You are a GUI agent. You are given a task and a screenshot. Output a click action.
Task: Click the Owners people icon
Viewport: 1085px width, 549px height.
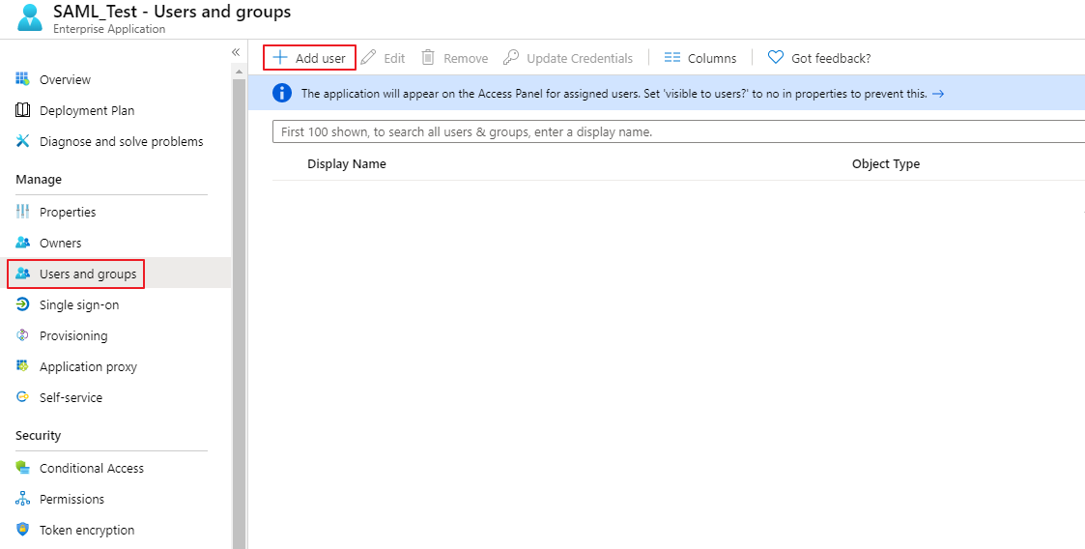point(22,243)
